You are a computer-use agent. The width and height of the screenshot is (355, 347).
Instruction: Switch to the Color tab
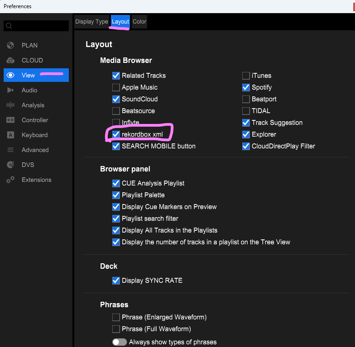139,22
